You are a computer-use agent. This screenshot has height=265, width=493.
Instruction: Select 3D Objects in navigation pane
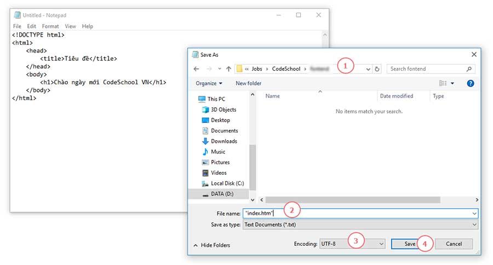click(223, 110)
